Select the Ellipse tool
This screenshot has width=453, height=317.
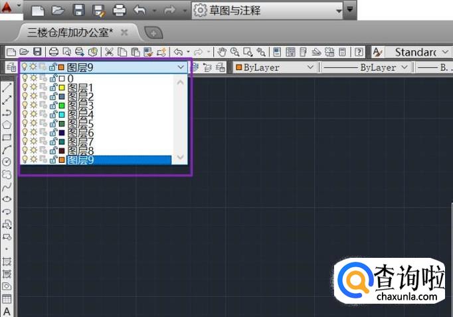point(7,199)
